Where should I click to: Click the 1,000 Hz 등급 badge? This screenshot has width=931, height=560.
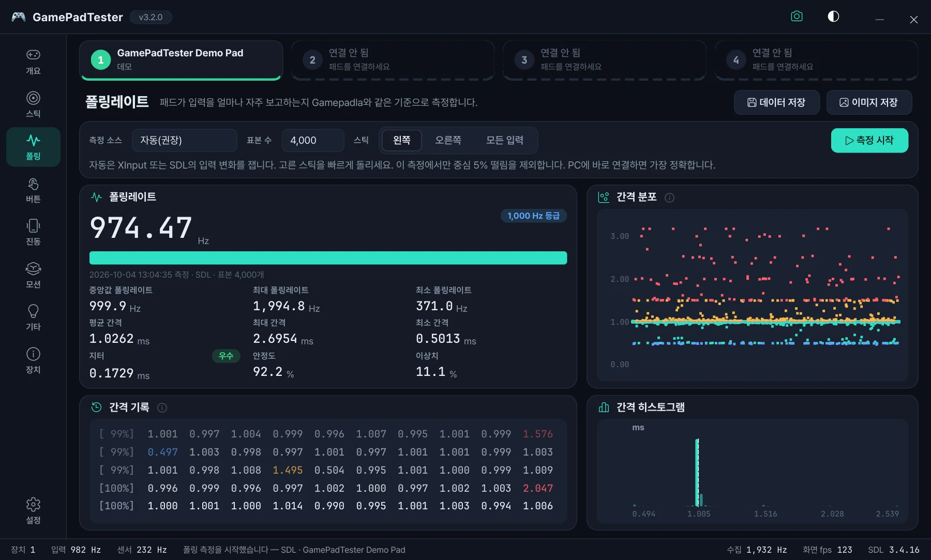coord(534,216)
